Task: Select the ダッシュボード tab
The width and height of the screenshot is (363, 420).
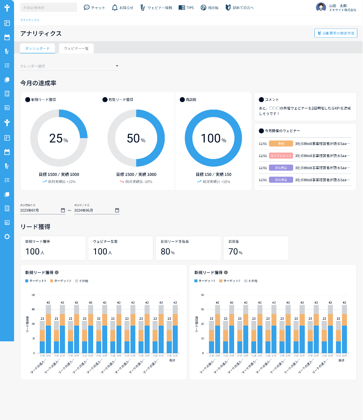Action: (x=37, y=49)
